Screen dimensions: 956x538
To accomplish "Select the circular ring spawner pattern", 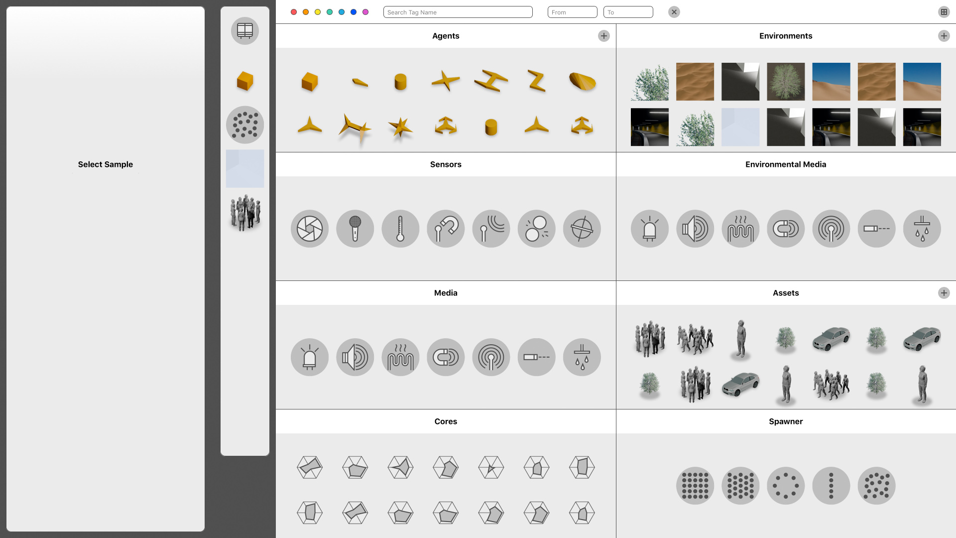I will (x=786, y=486).
